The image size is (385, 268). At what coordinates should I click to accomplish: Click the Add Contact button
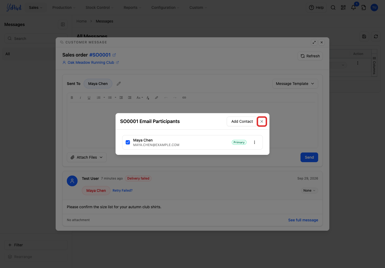coord(242,121)
